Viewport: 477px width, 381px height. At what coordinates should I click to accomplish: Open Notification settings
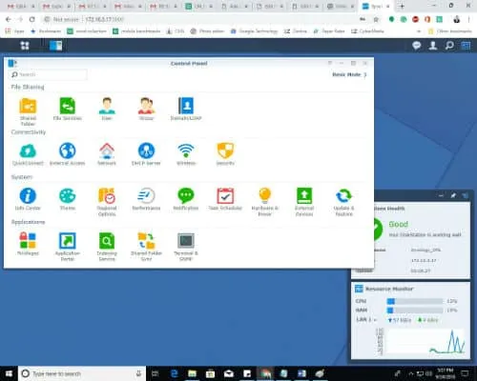tap(186, 199)
